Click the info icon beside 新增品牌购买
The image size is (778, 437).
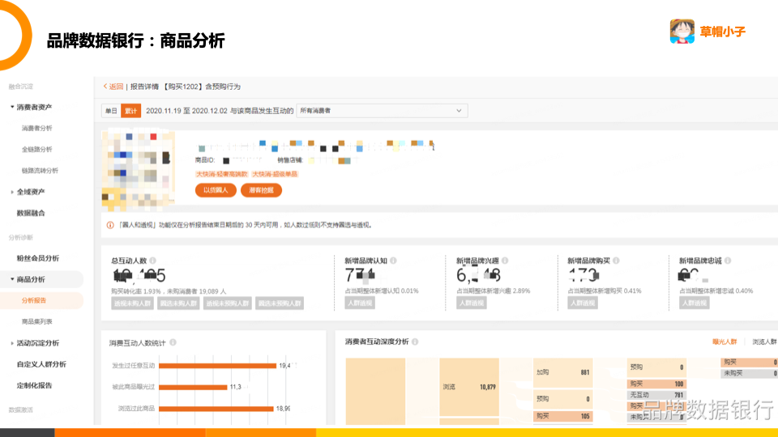[616, 261]
